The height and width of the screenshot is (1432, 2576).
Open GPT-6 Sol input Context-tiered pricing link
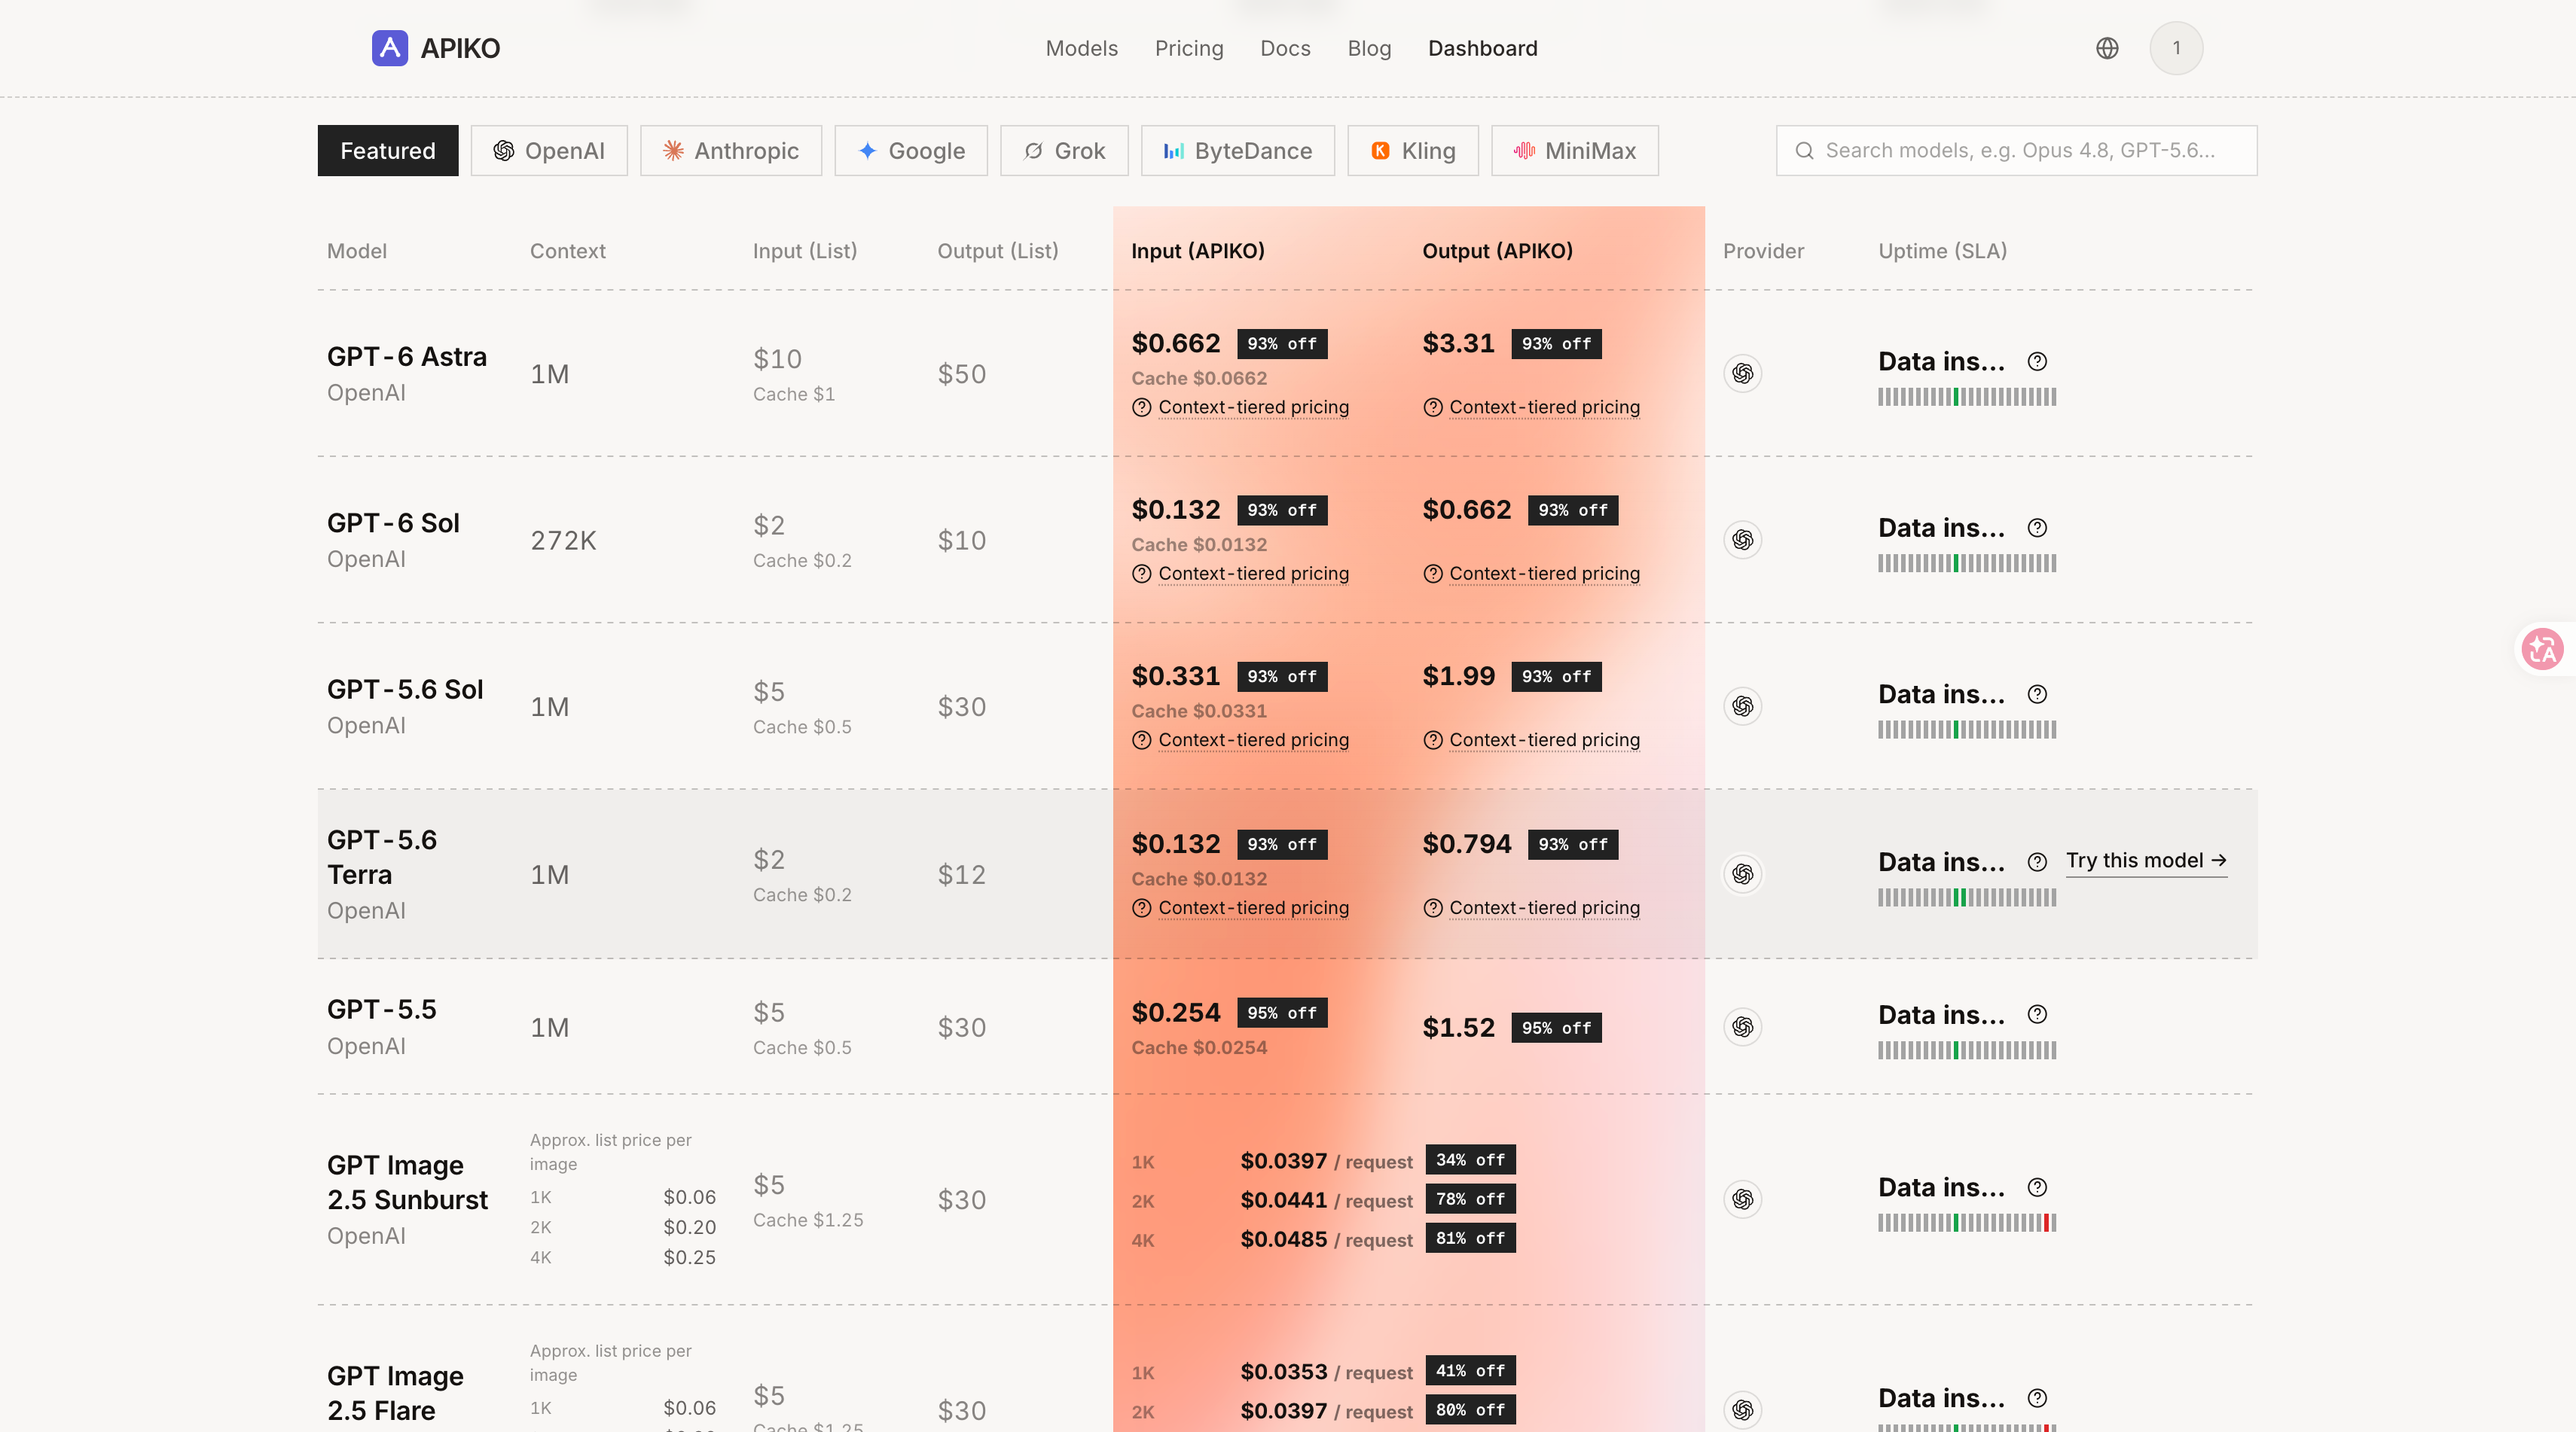pyautogui.click(x=1253, y=574)
